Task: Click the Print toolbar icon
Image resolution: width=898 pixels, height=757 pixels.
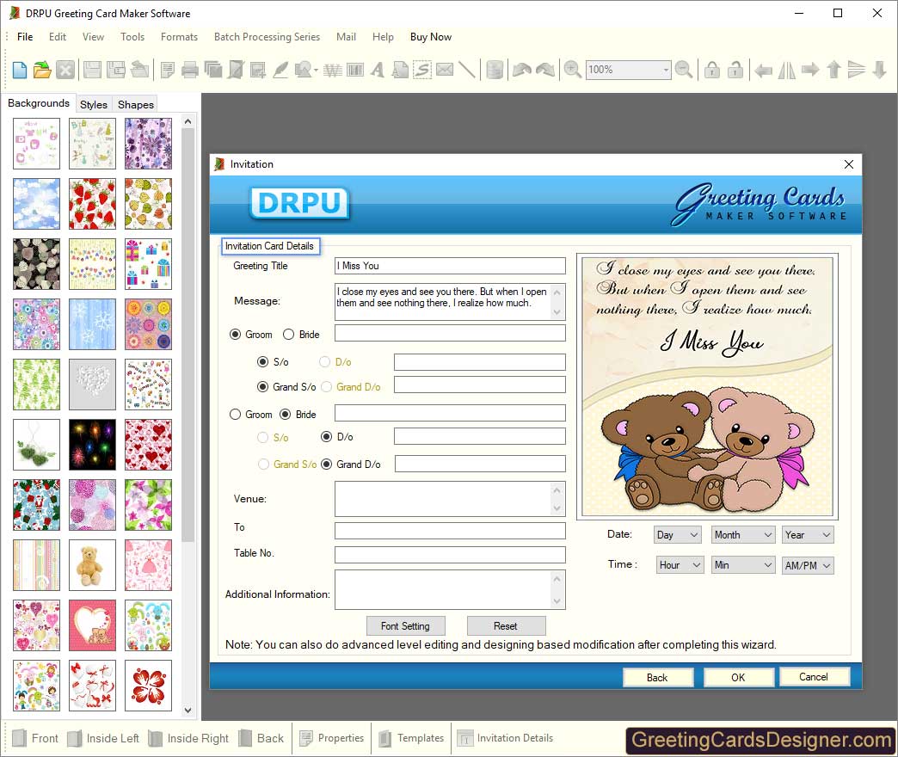Action: [189, 70]
